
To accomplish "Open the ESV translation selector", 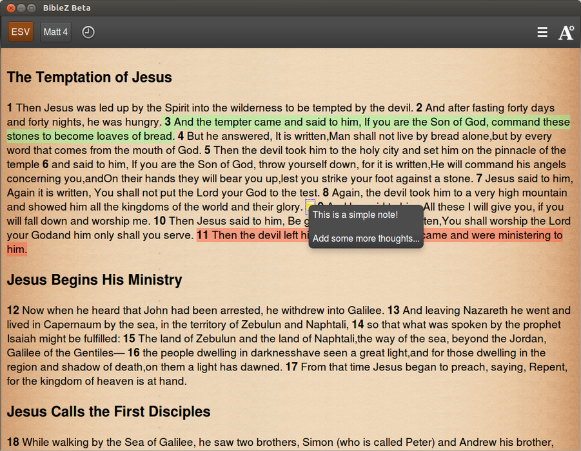I will [21, 32].
